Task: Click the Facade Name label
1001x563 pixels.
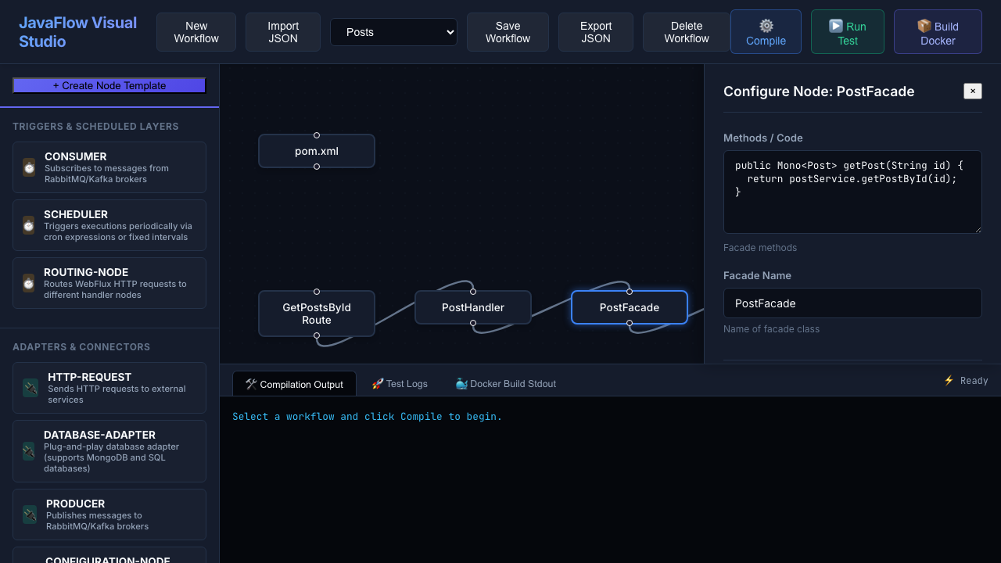Action: coord(757,275)
